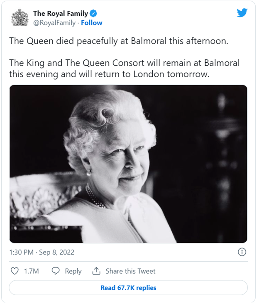Click the Royal Family crest avatar
The image size is (259, 304).
(x=20, y=17)
